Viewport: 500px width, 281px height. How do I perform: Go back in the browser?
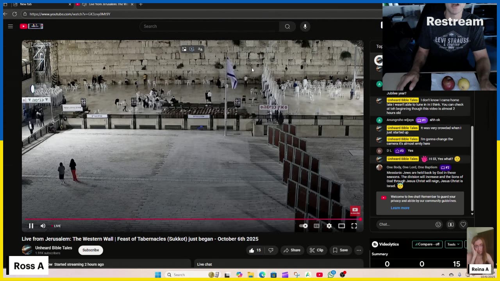pyautogui.click(x=5, y=14)
